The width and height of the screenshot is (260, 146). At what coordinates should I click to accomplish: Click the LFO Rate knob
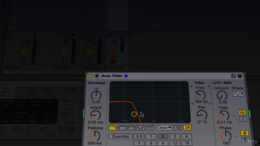tap(224, 115)
